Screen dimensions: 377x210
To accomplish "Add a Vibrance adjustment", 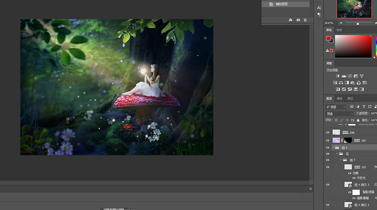I will [361, 76].
